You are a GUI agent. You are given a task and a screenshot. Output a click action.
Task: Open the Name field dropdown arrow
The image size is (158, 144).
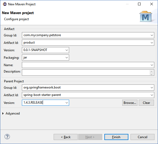(152, 65)
